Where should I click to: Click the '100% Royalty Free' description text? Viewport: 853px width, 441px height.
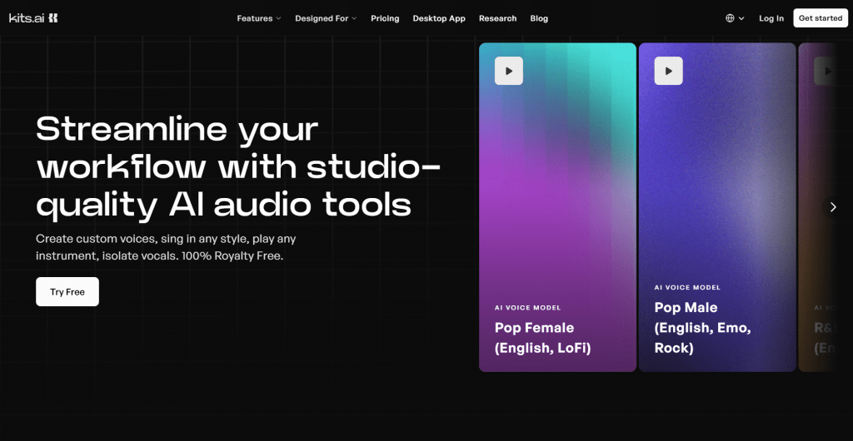(x=232, y=255)
